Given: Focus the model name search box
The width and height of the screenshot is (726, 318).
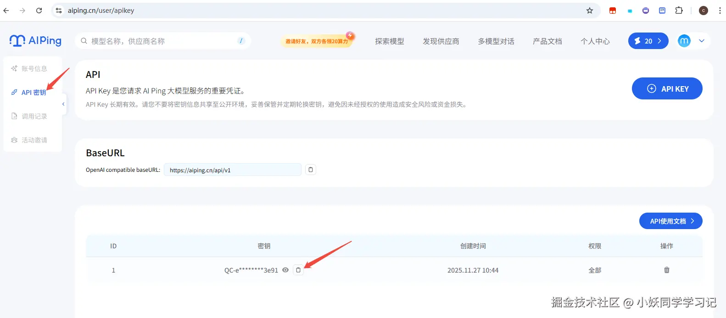Looking at the screenshot, I should pyautogui.click(x=162, y=41).
